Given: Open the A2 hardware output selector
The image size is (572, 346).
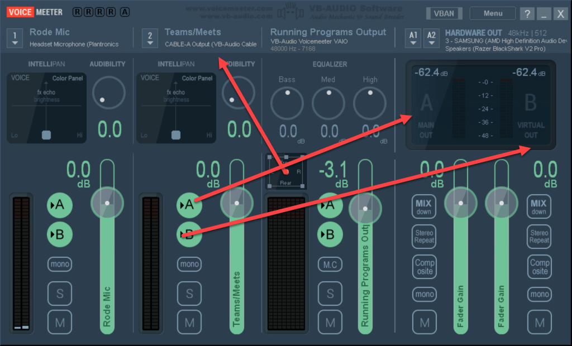Looking at the screenshot, I should [432, 39].
